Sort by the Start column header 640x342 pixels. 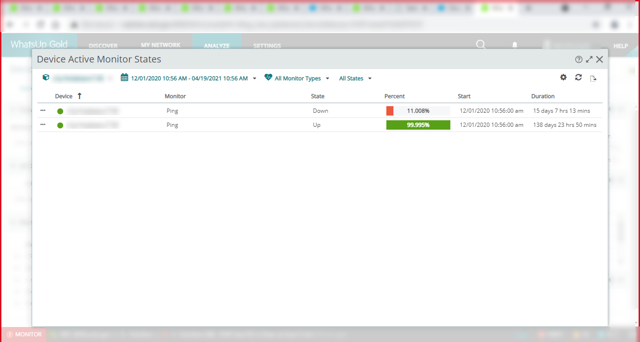pos(464,96)
